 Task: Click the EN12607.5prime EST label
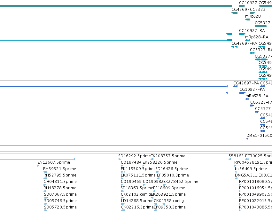click(x=54, y=162)
